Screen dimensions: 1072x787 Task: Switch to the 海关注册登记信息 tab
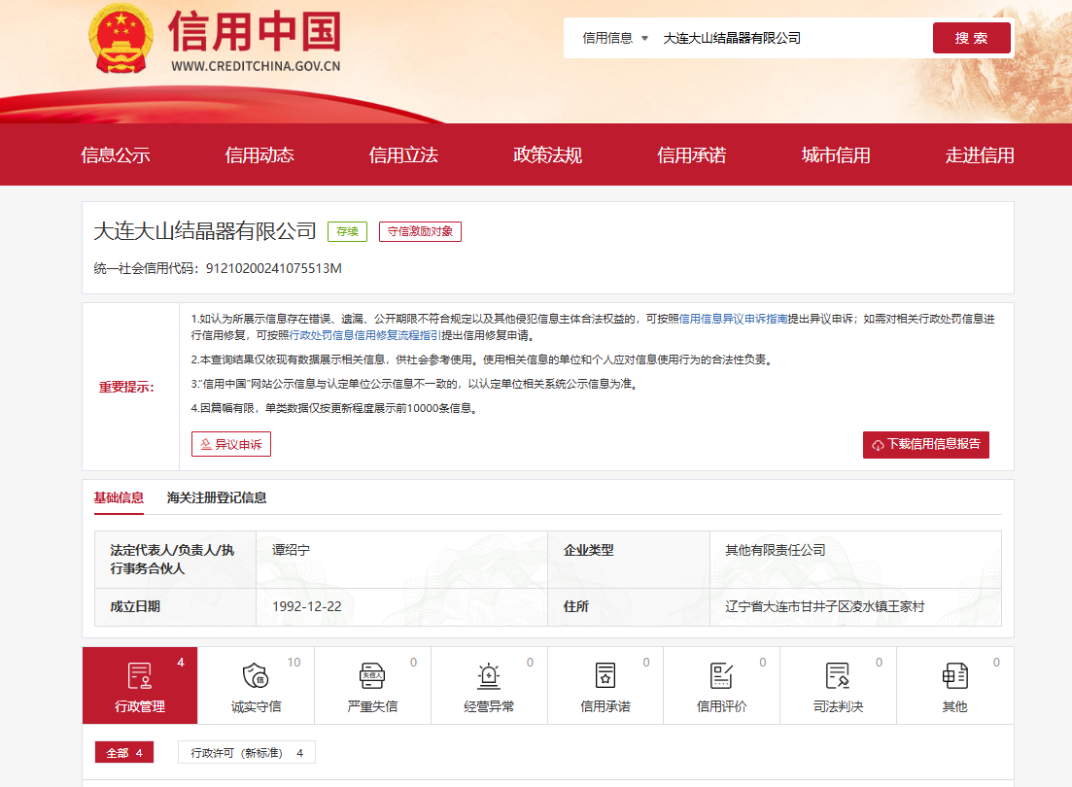point(217,497)
